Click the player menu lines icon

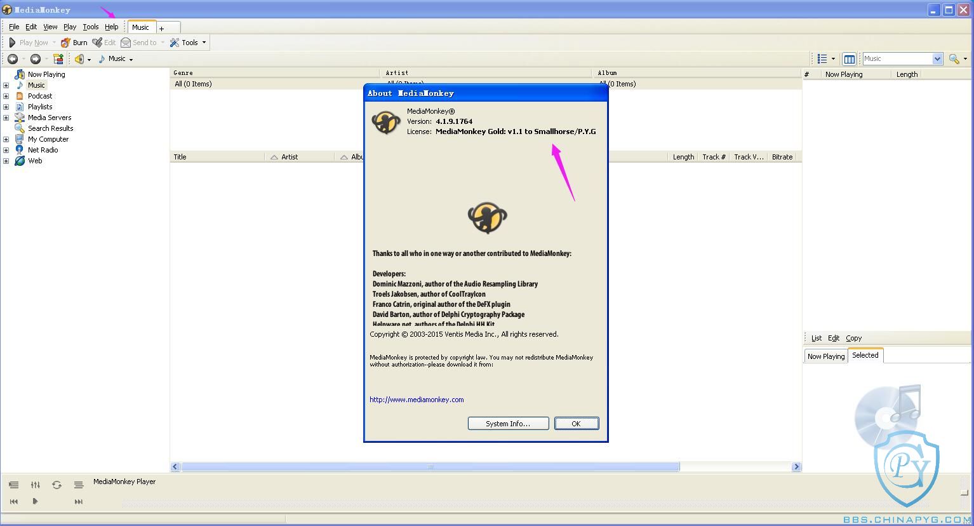(79, 485)
